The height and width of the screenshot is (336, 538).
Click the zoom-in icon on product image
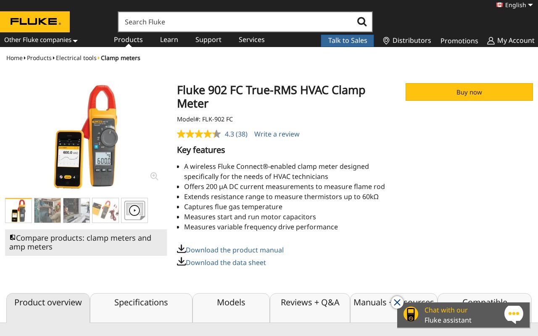(154, 176)
